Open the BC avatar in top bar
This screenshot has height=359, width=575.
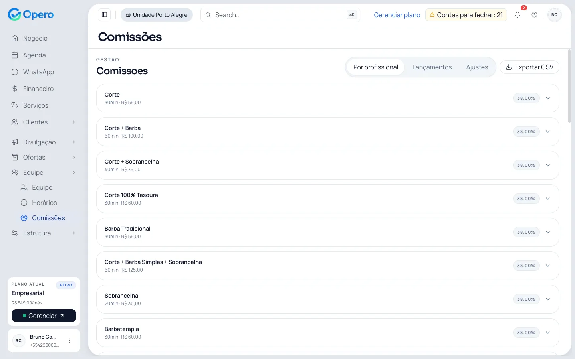coord(554,15)
